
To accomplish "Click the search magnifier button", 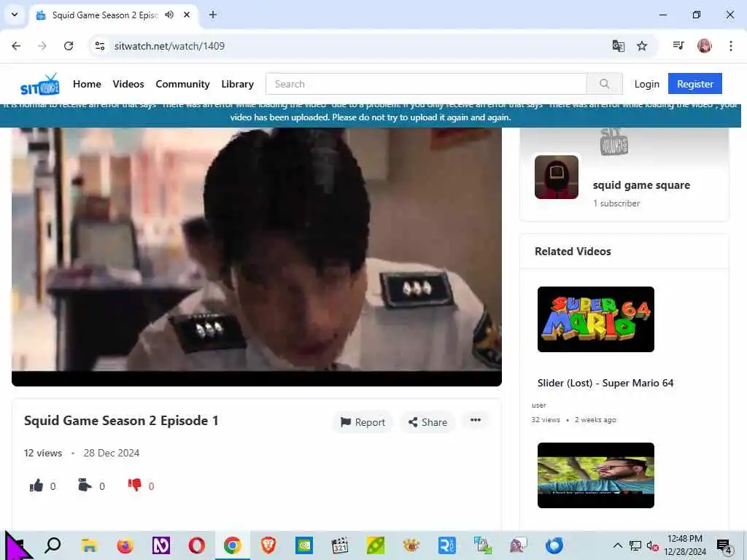I will coord(604,84).
